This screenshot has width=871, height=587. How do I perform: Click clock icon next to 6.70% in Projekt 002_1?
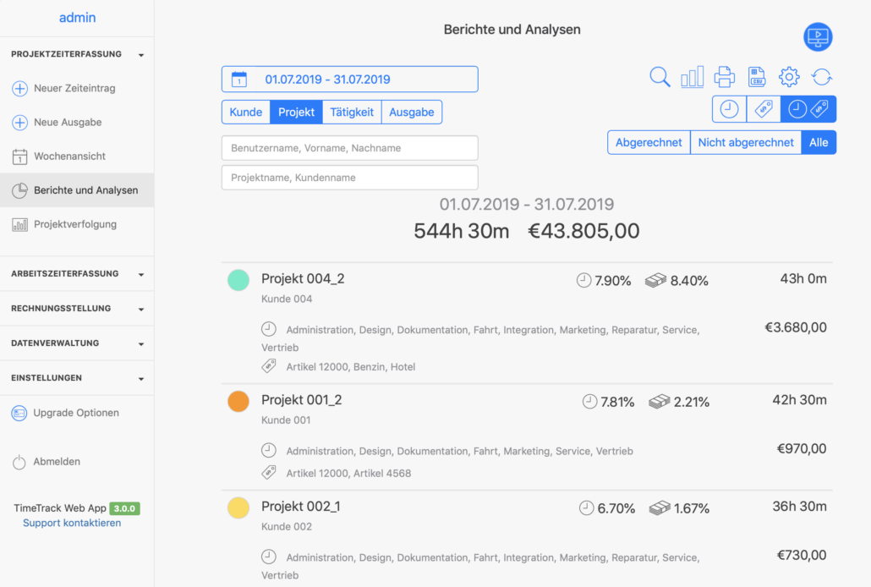[x=587, y=507]
